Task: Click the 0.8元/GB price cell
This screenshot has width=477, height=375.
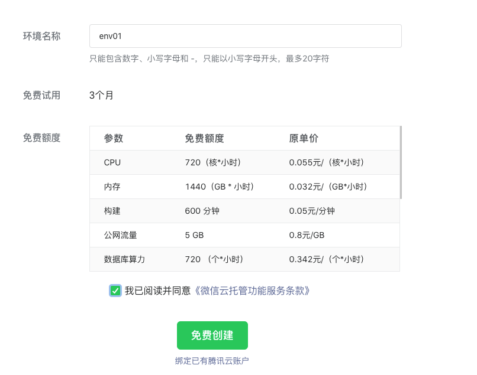Action: [x=307, y=235]
